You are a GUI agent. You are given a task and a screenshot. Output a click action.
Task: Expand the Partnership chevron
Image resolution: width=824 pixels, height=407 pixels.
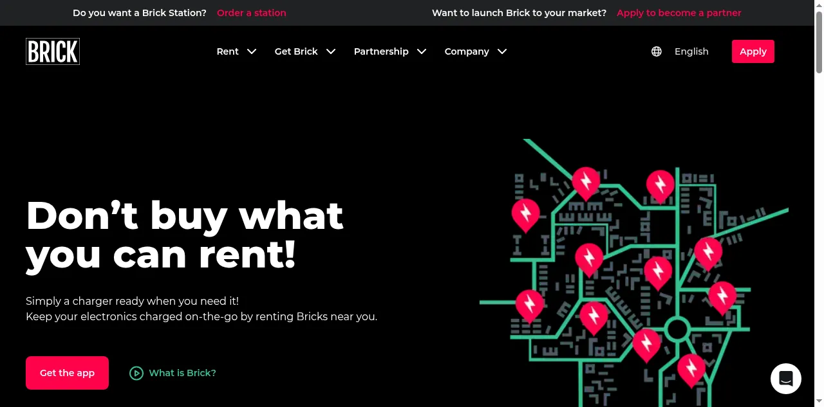pos(422,51)
